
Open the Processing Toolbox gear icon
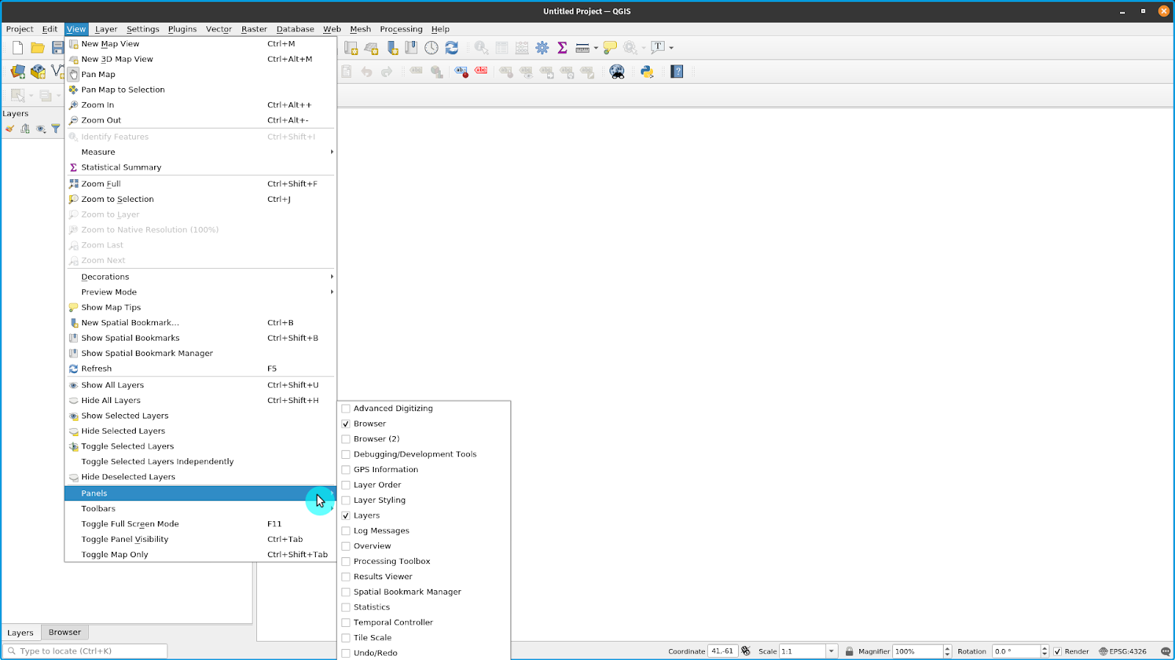point(542,48)
